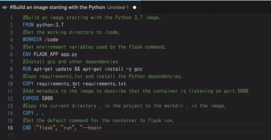Click the 'CMD' keyword on line 16
The height and width of the screenshot is (140, 271).
27,128
